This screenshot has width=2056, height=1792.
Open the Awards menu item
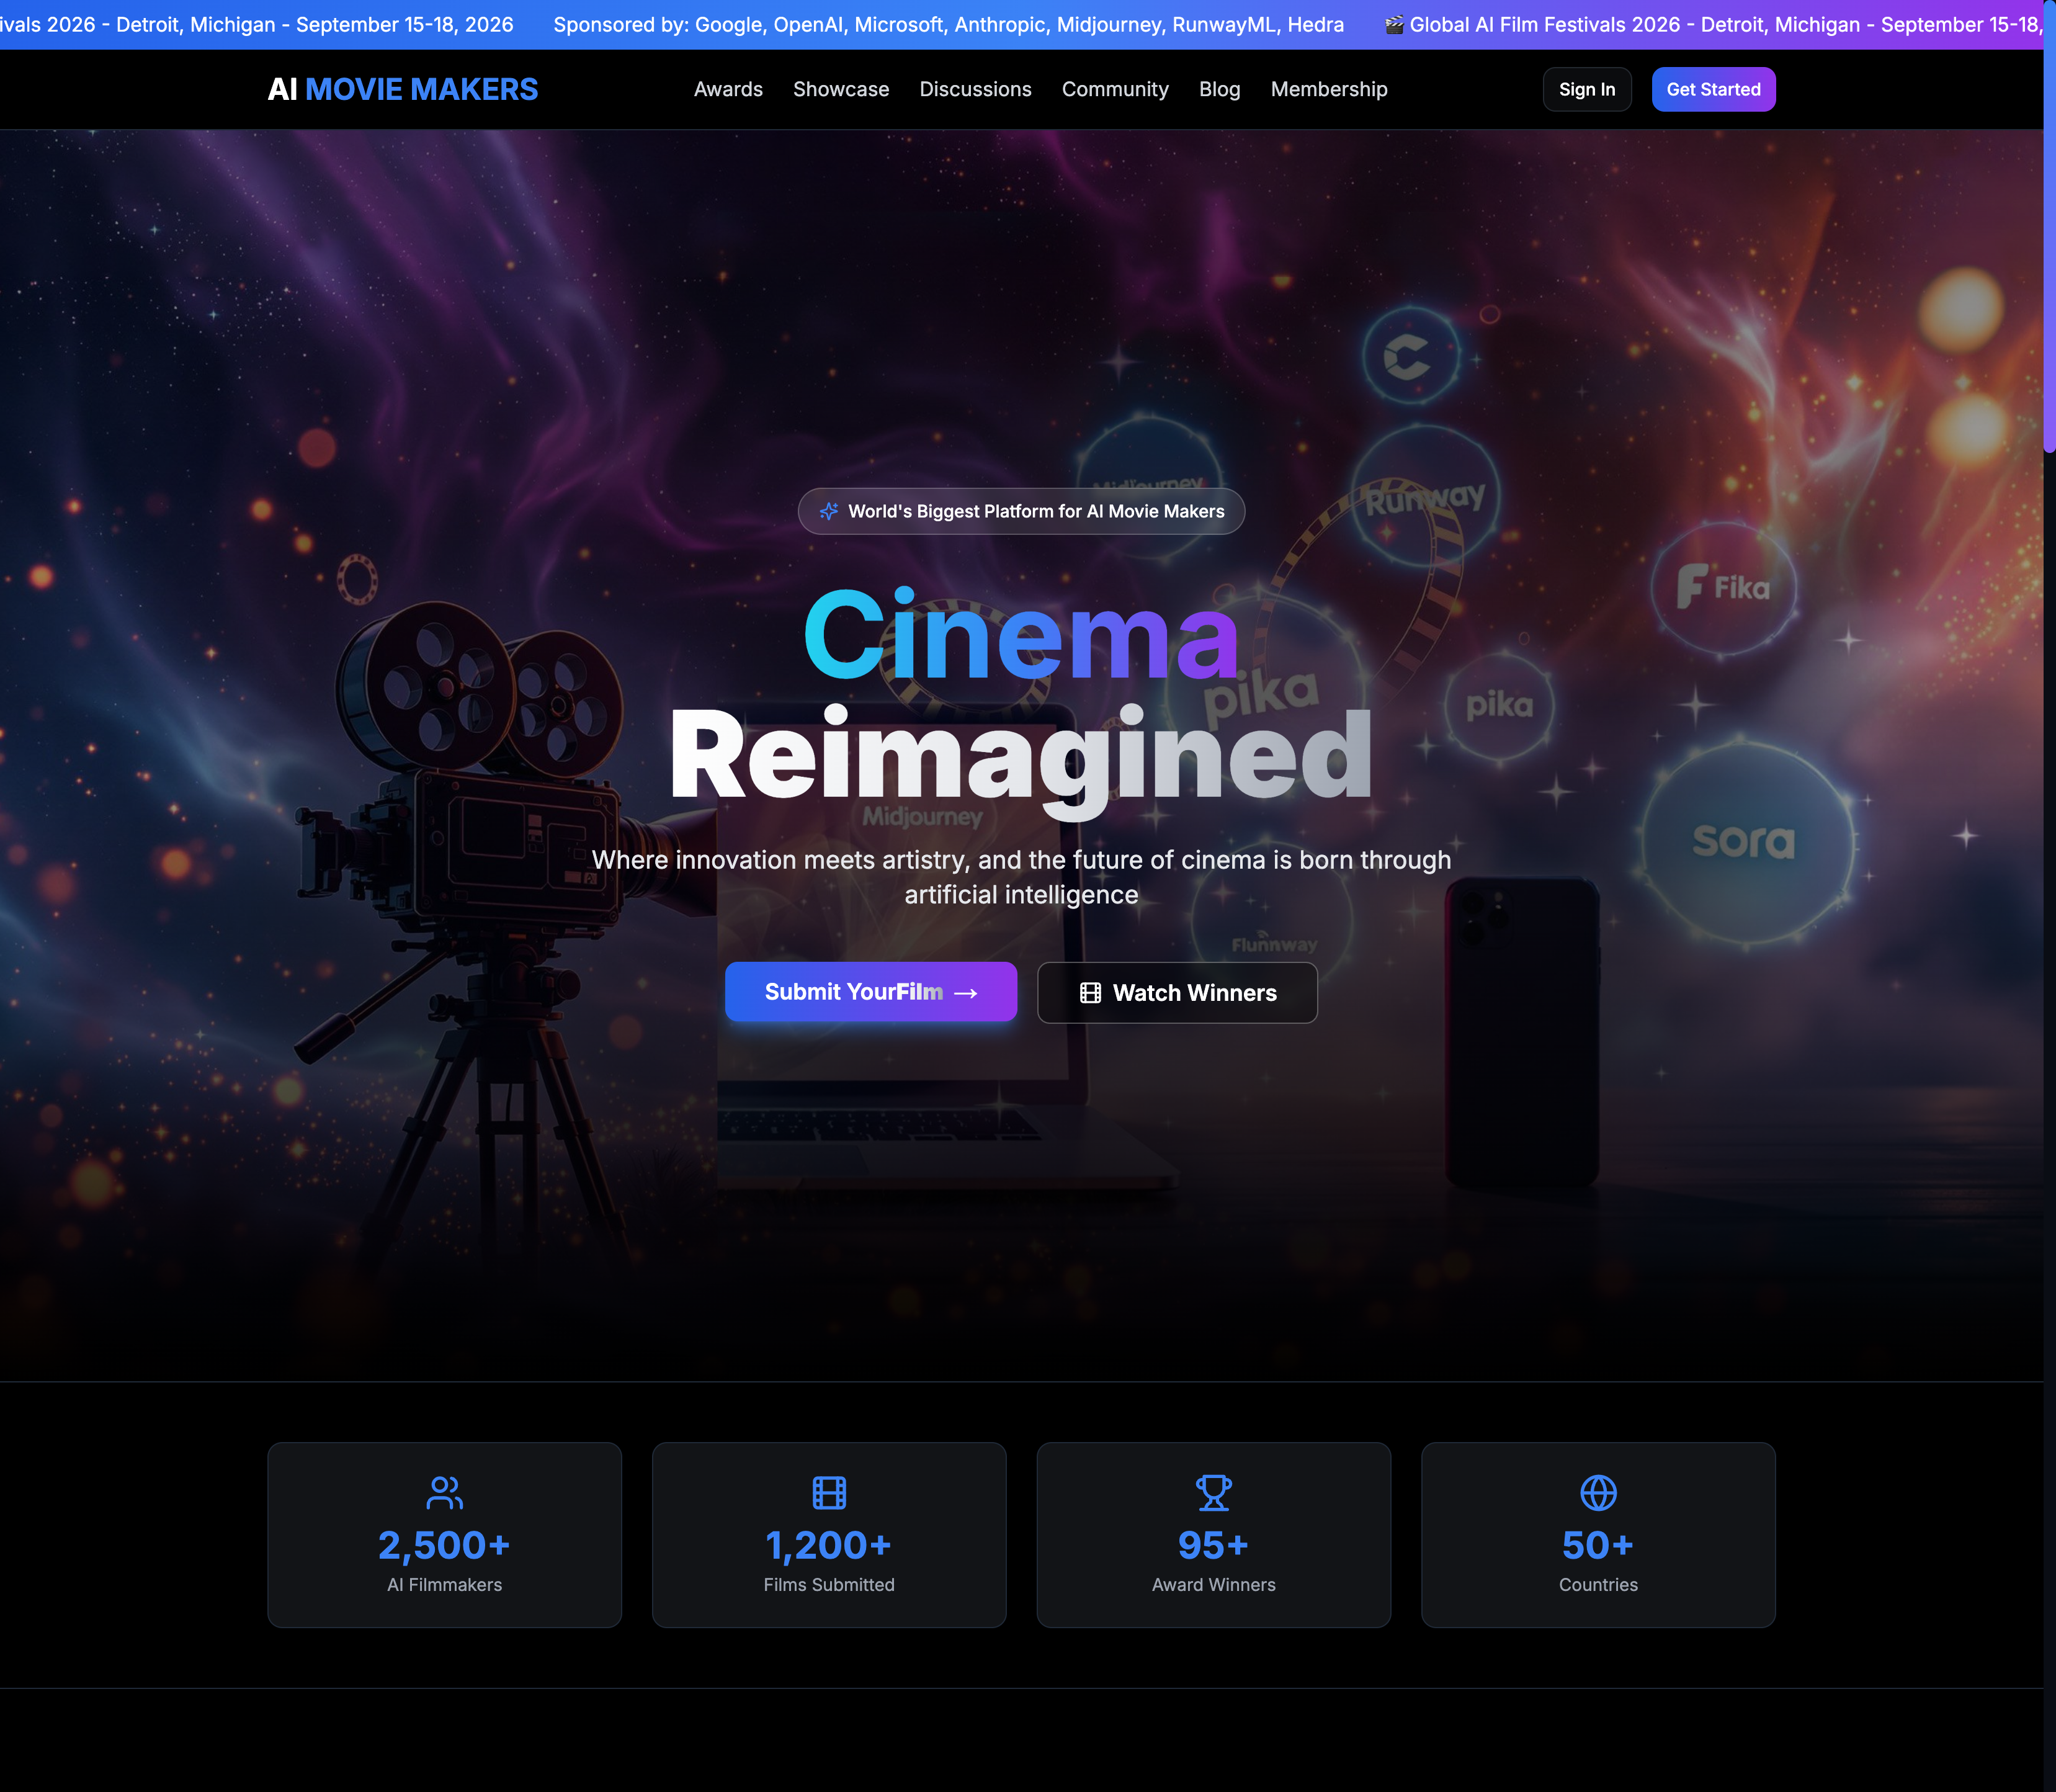(728, 89)
